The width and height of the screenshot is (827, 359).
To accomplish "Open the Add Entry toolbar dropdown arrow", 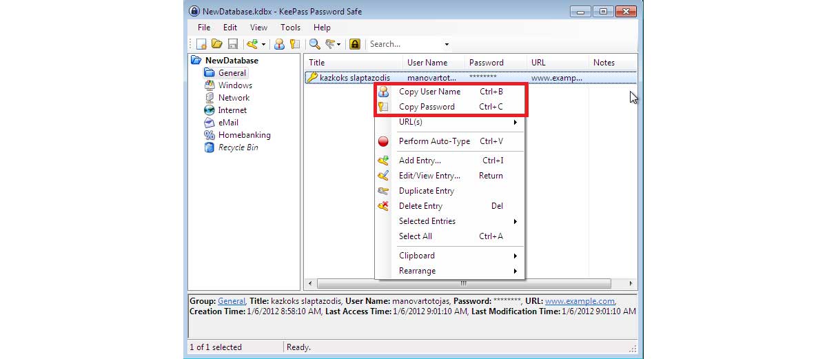I will click(x=263, y=45).
